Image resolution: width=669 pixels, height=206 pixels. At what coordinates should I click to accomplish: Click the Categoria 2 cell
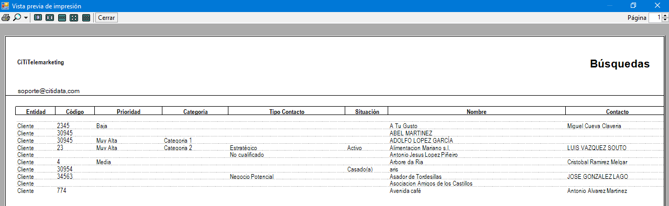pos(178,148)
